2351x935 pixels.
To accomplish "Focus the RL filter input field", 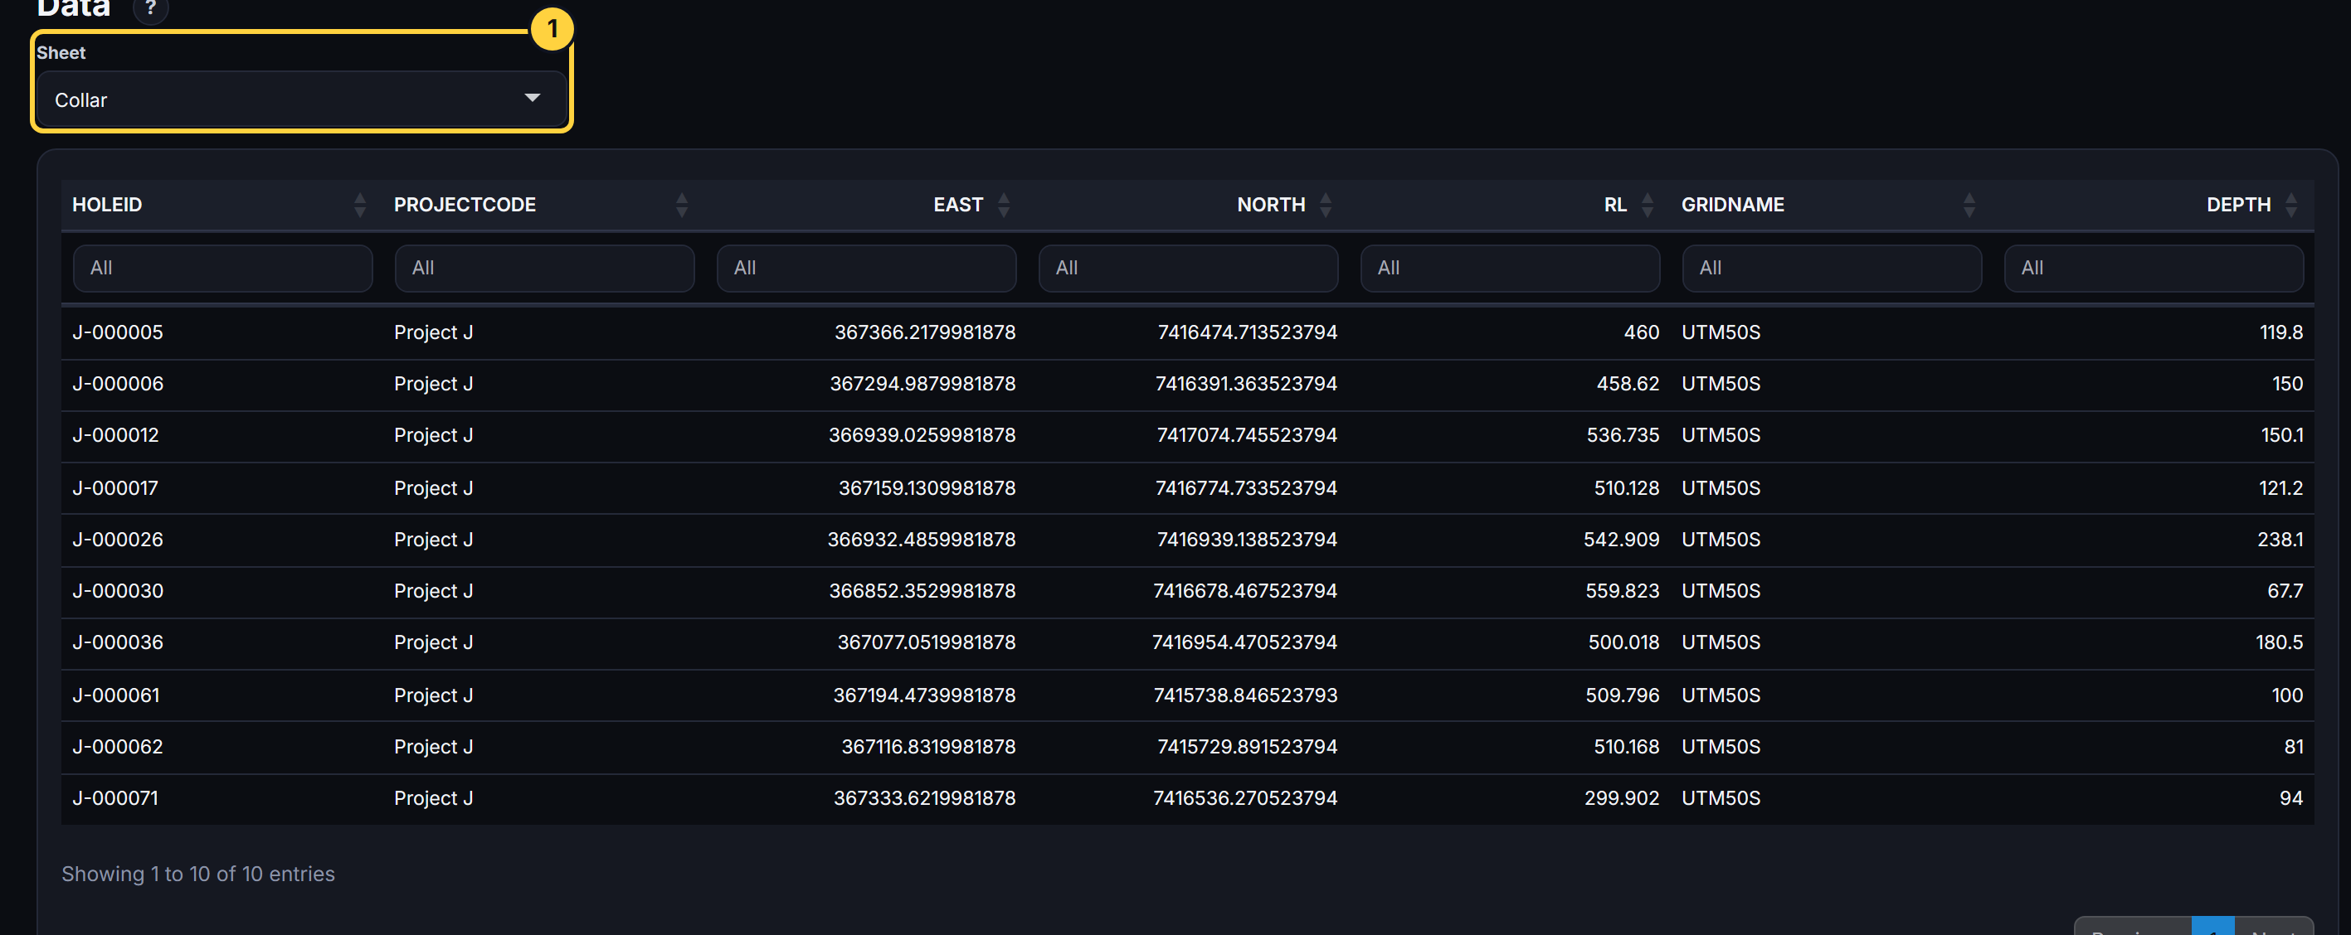I will (x=1511, y=269).
